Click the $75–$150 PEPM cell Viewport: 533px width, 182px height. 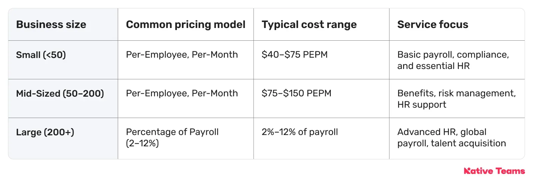296,93
